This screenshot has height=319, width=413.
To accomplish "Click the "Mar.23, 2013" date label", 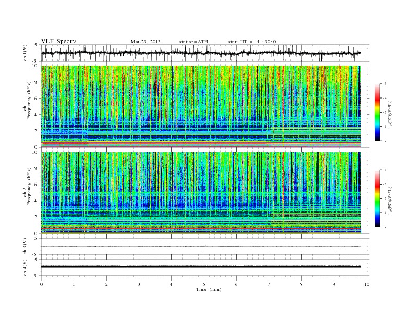I will [x=145, y=42].
